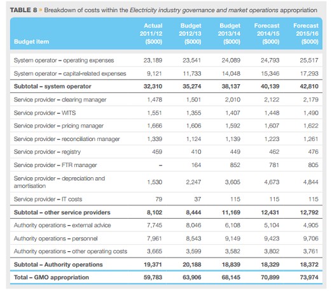Image resolution: width=332 pixels, height=306 pixels.
Task: Select Authority operations – personnel row label
Action: (x=56, y=238)
